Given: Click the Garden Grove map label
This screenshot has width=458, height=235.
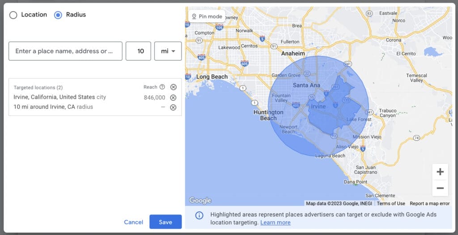Looking at the screenshot, I should click(x=286, y=76).
